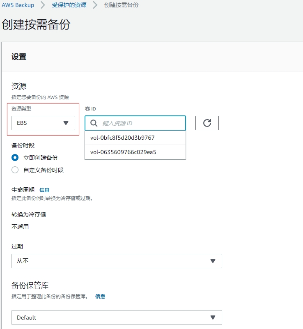The height and width of the screenshot is (329, 303).
Task: Click the refresh button beside the volume ID field
Action: tap(207, 123)
